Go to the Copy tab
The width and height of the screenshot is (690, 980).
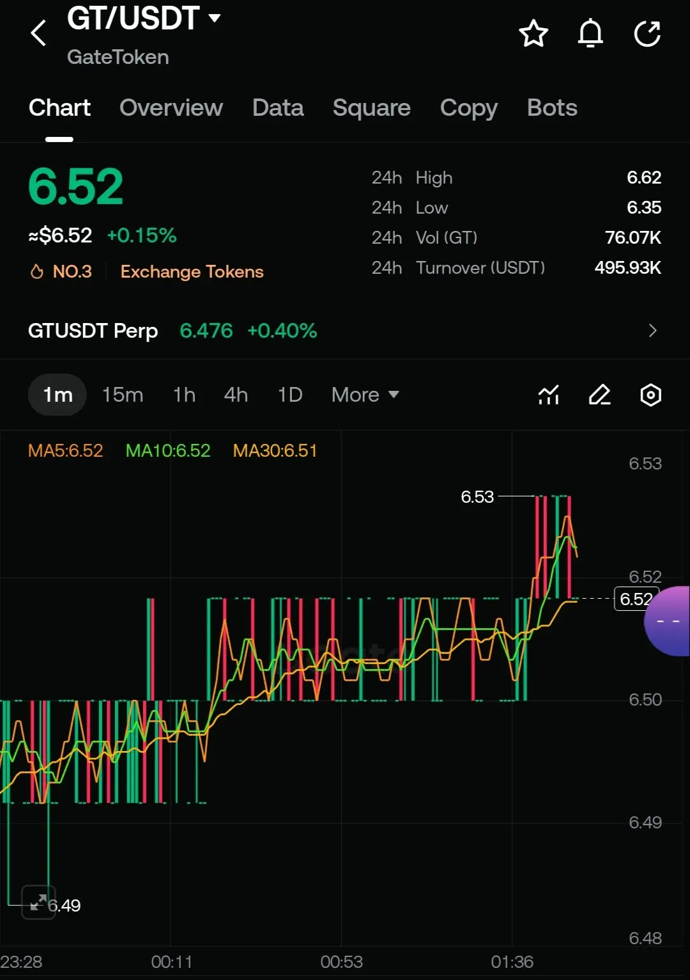[469, 109]
